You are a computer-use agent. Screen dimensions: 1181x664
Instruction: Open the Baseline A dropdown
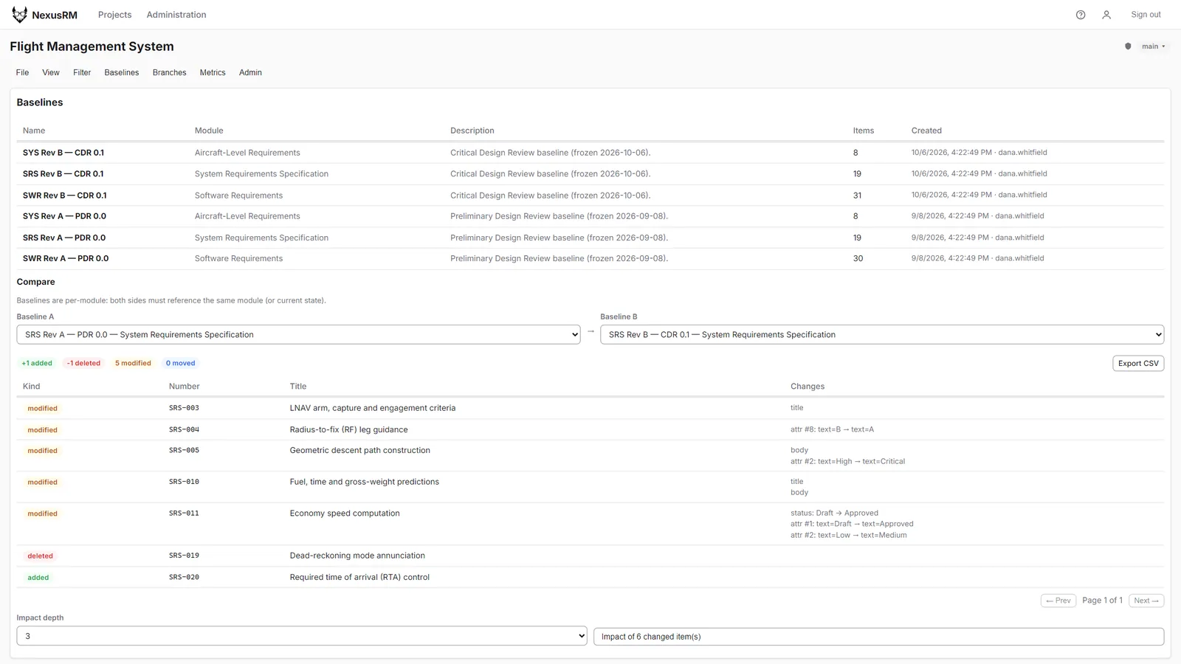[x=298, y=335]
